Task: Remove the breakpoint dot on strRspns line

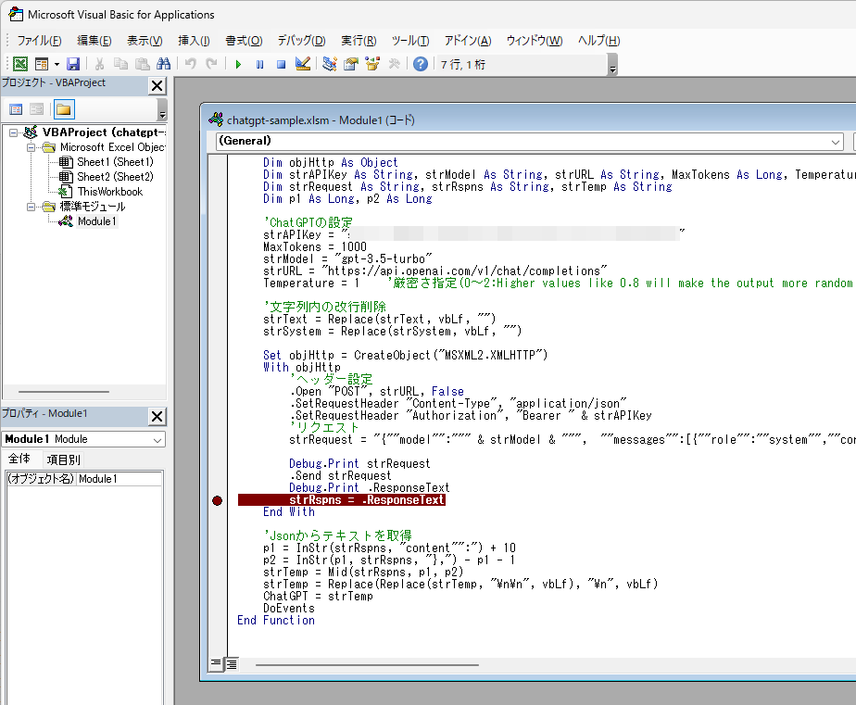Action: click(x=217, y=500)
